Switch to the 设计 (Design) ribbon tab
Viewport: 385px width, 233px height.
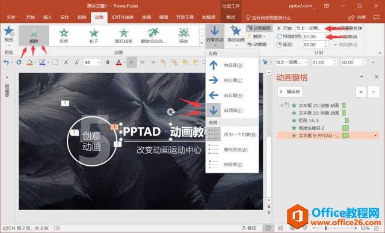pyautogui.click(x=64, y=17)
